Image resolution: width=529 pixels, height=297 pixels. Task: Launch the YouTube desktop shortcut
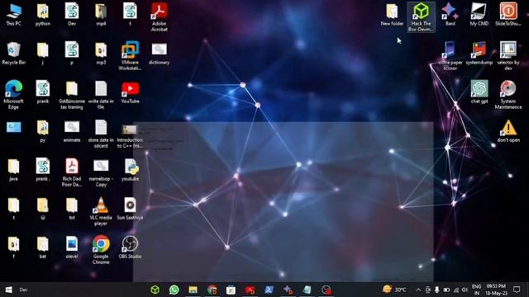[130, 92]
